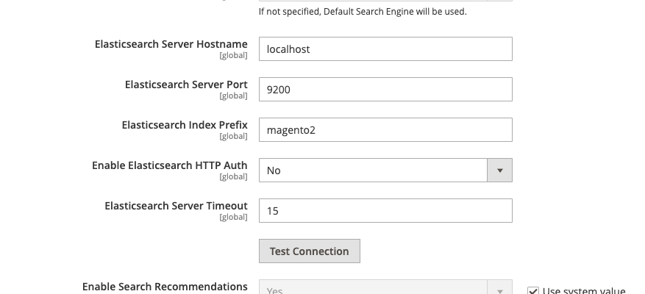Viewport: 645px width, 294px height.
Task: Click the Default Search Engine help note
Action: point(363,12)
